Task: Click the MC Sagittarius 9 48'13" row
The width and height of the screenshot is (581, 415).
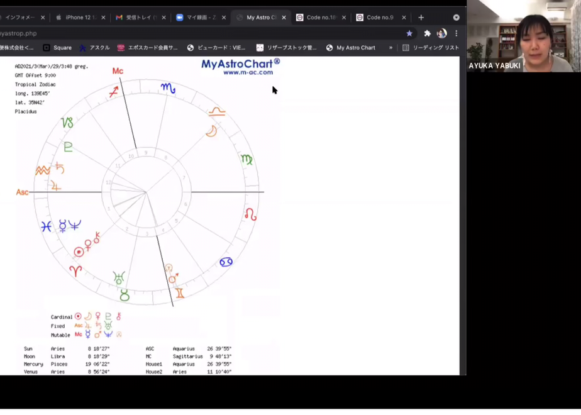Action: pyautogui.click(x=189, y=357)
